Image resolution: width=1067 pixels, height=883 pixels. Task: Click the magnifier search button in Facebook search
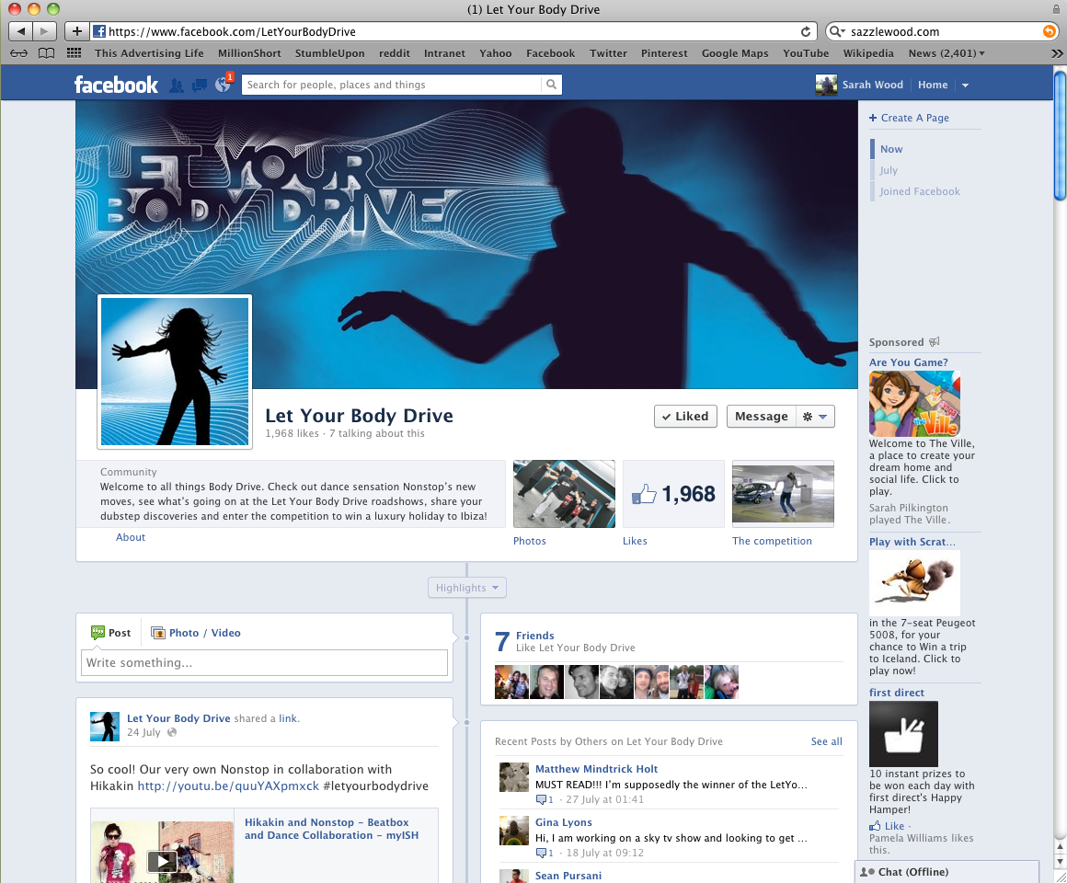tap(551, 85)
